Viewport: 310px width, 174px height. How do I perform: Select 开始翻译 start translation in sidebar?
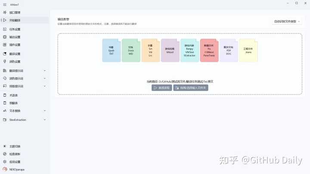[24, 20]
